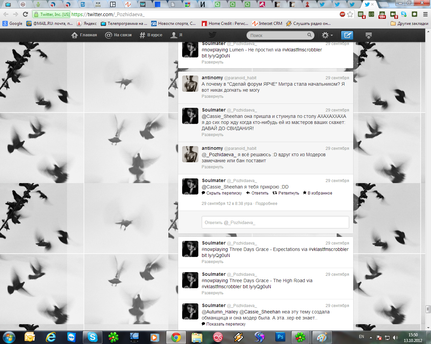431x344 pixels.
Task: Open TeamViewer from taskbar
Action: [x=71, y=337]
